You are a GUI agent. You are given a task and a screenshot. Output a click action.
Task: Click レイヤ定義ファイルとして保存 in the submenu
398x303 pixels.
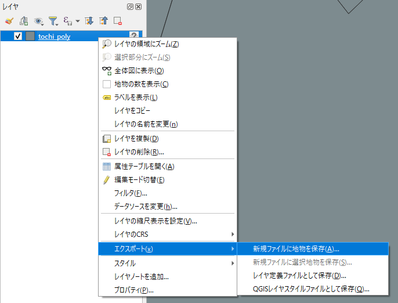click(299, 275)
